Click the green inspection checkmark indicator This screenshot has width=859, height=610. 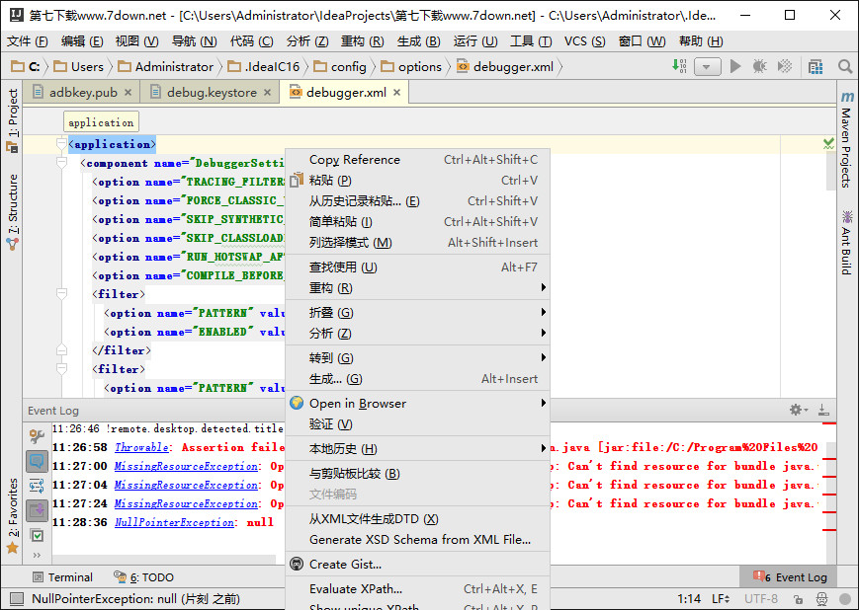828,144
